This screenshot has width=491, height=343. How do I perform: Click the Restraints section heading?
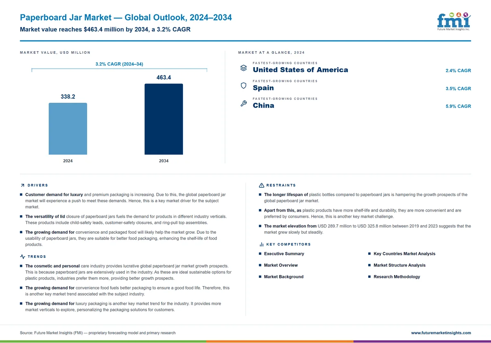click(281, 185)
